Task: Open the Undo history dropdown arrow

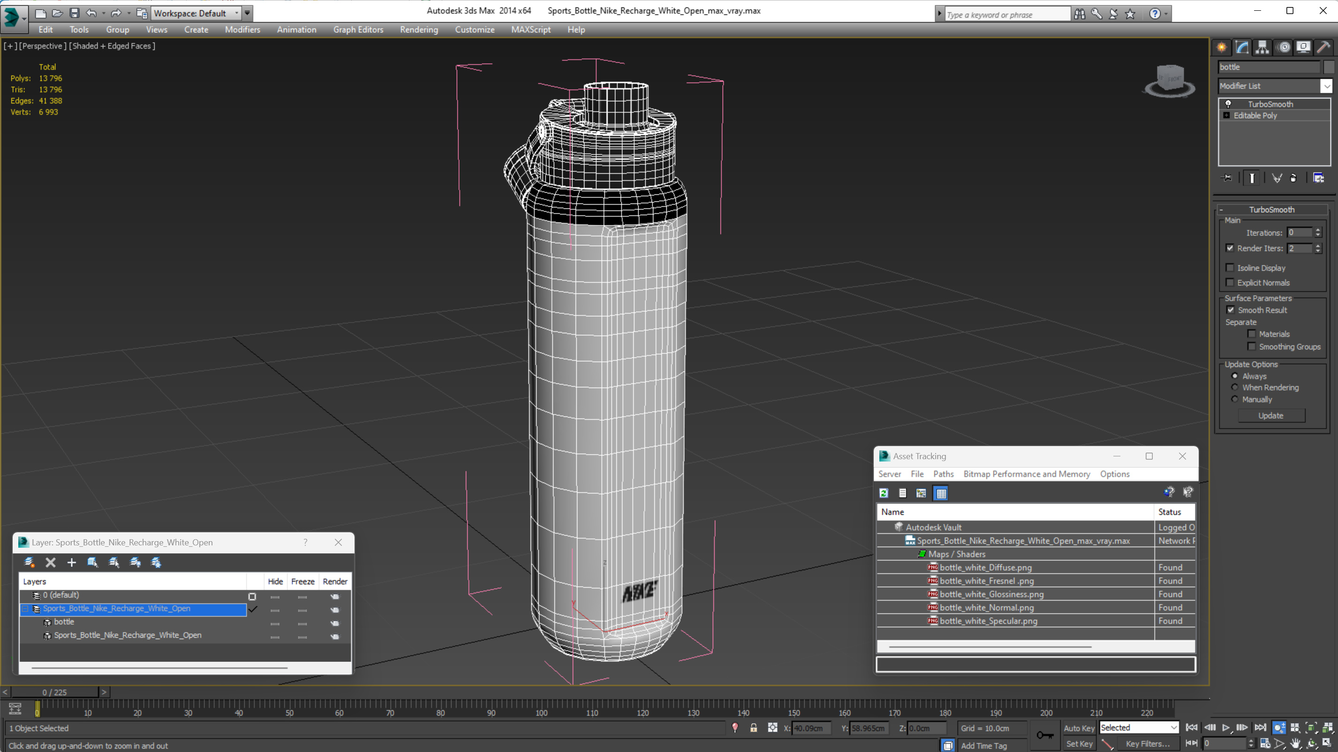Action: coord(103,13)
